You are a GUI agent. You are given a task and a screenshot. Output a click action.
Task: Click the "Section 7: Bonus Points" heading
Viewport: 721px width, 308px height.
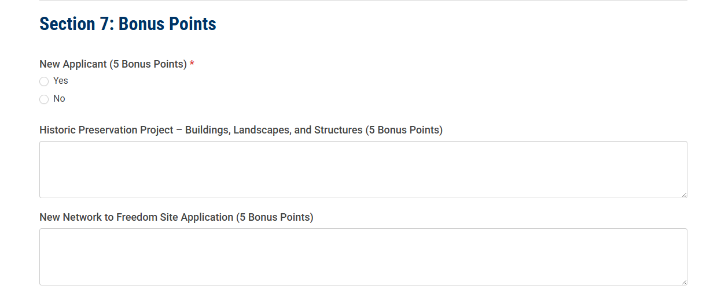coord(128,24)
